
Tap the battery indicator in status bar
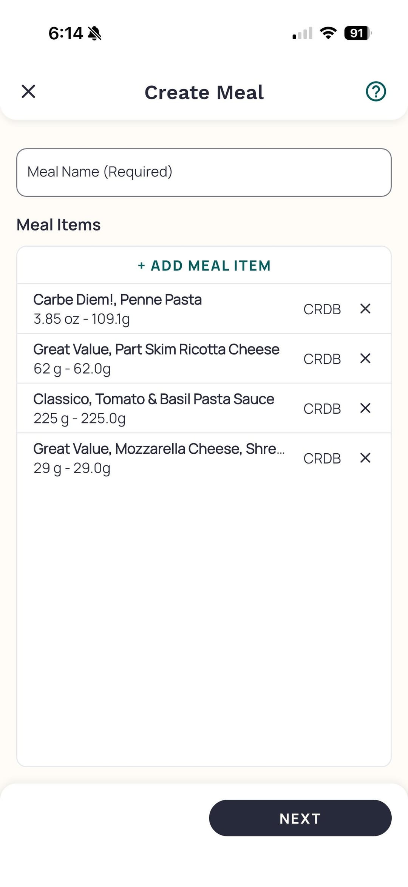(x=357, y=33)
